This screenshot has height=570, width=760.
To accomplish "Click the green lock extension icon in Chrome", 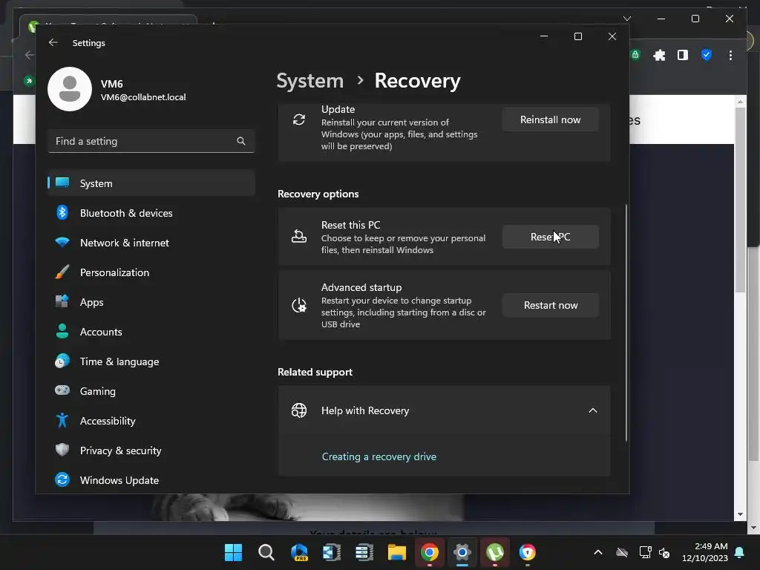I will click(635, 55).
